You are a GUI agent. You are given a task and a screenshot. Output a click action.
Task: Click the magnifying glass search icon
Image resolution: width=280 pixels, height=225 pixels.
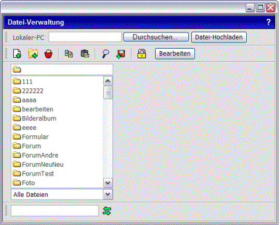point(106,54)
